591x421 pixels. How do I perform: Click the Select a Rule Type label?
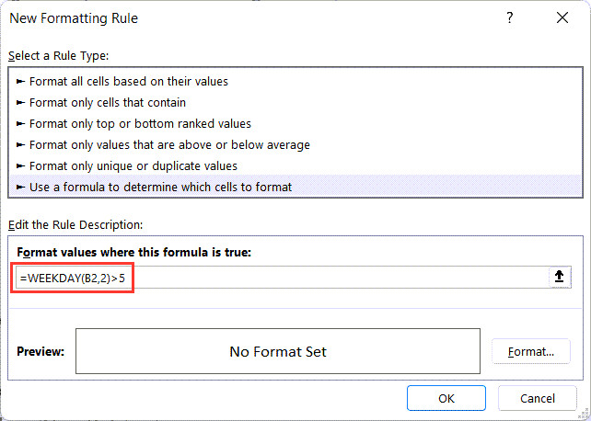(x=58, y=56)
